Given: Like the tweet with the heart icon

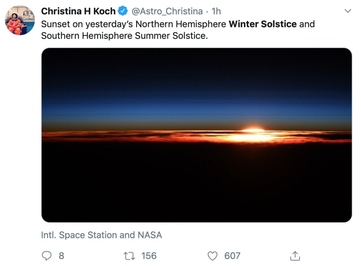Looking at the screenshot, I should (213, 256).
